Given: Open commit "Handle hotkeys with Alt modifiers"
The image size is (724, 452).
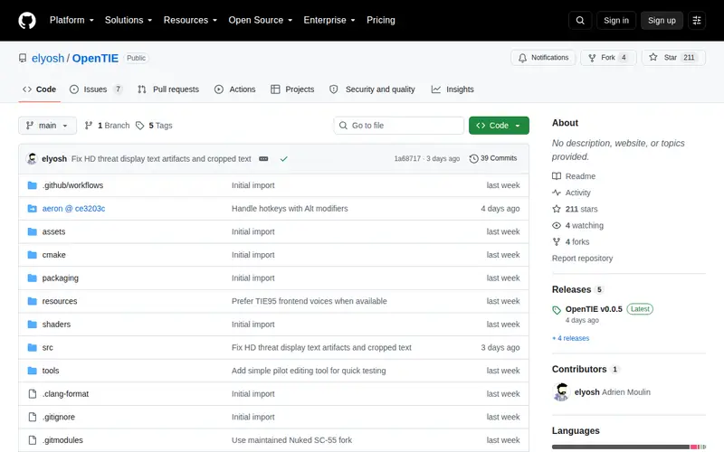Looking at the screenshot, I should point(290,209).
